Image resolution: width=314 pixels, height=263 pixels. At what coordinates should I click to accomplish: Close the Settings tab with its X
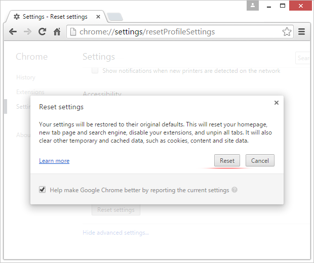coord(98,17)
